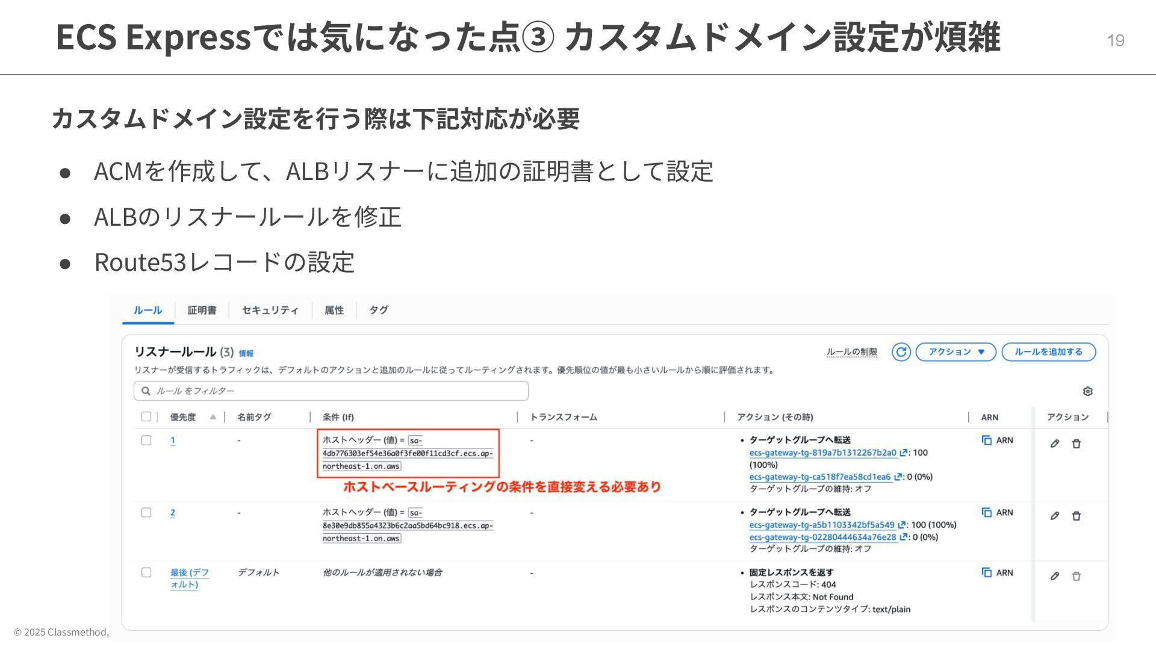Screen dimensions: 1156x650
Task: Copy the ARN of rule 1
Action: point(987,441)
